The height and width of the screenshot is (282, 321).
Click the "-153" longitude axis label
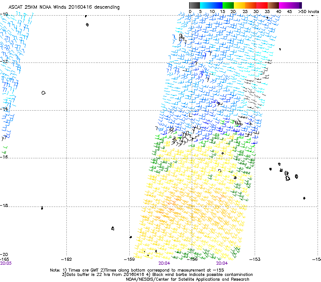255,259
